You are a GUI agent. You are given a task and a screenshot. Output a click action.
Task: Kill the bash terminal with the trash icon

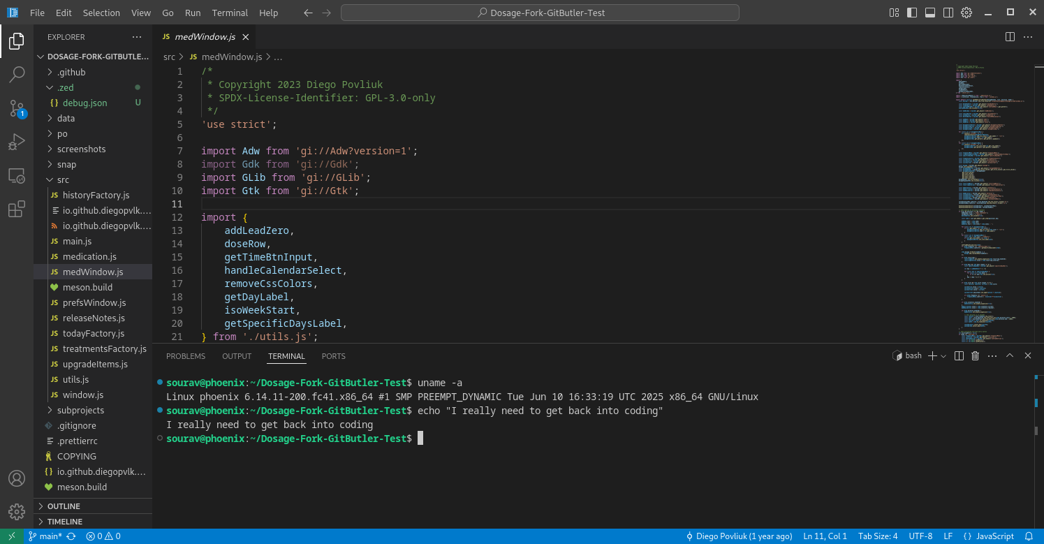(975, 355)
